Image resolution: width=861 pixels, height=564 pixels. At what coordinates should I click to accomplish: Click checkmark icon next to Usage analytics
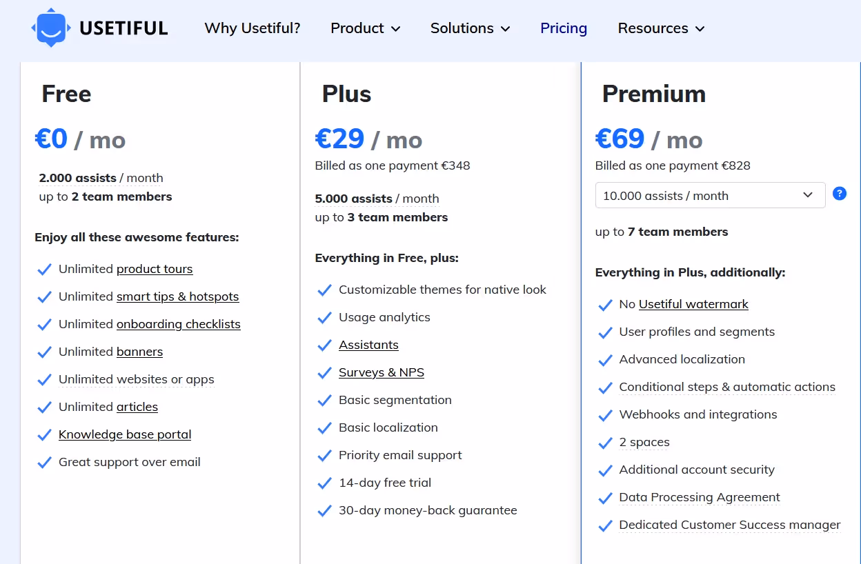click(x=324, y=318)
